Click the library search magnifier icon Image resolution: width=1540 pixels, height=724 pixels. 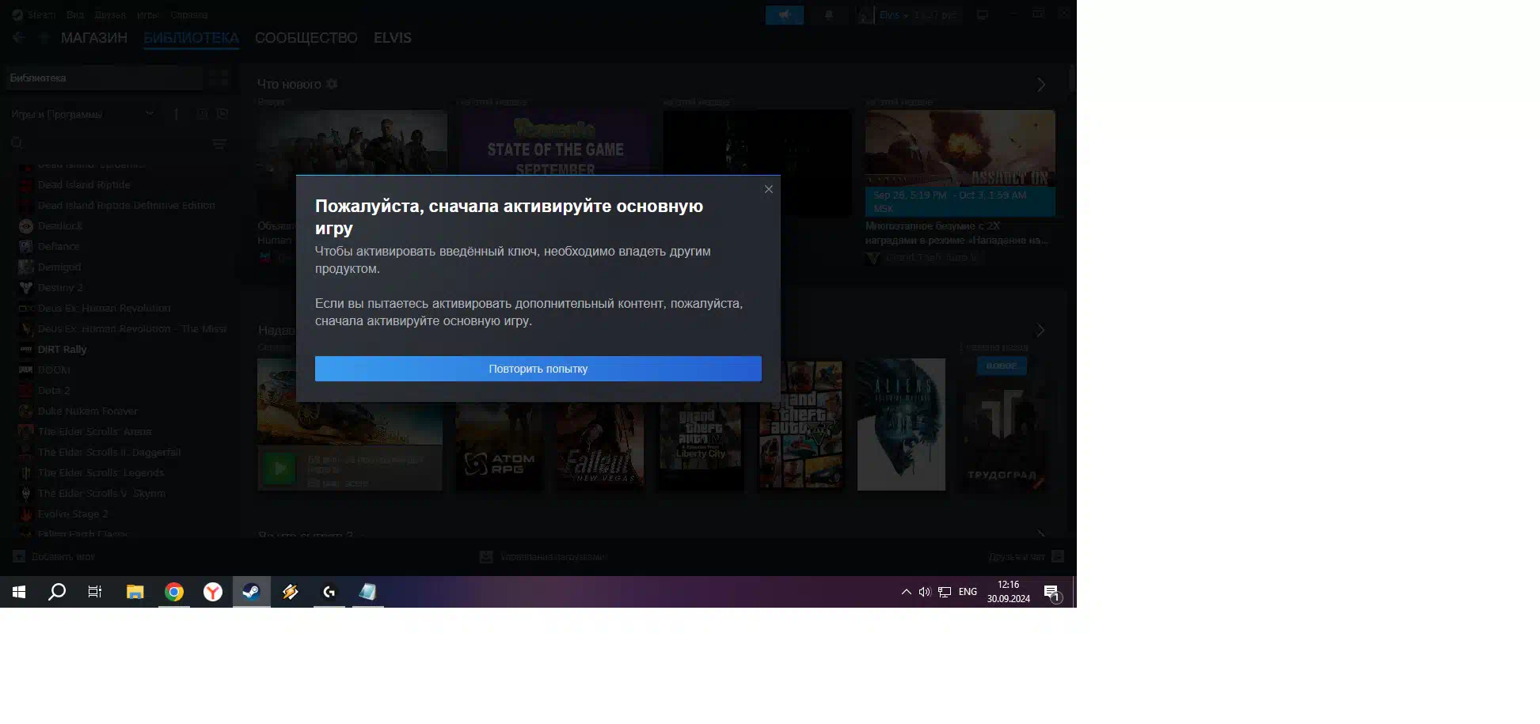click(x=17, y=143)
